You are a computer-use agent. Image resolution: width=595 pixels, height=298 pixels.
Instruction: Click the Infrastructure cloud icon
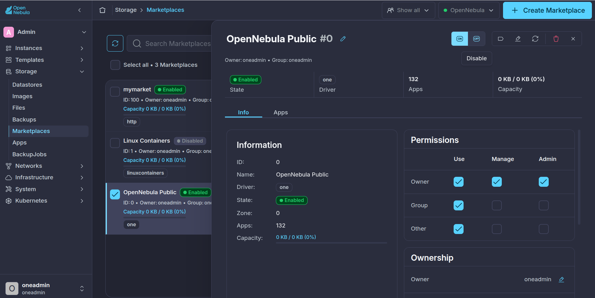click(9, 177)
